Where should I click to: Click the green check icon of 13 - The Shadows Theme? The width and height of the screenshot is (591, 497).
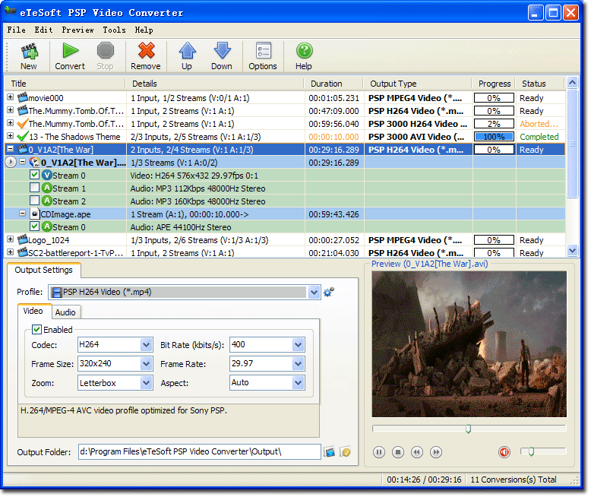tap(23, 137)
